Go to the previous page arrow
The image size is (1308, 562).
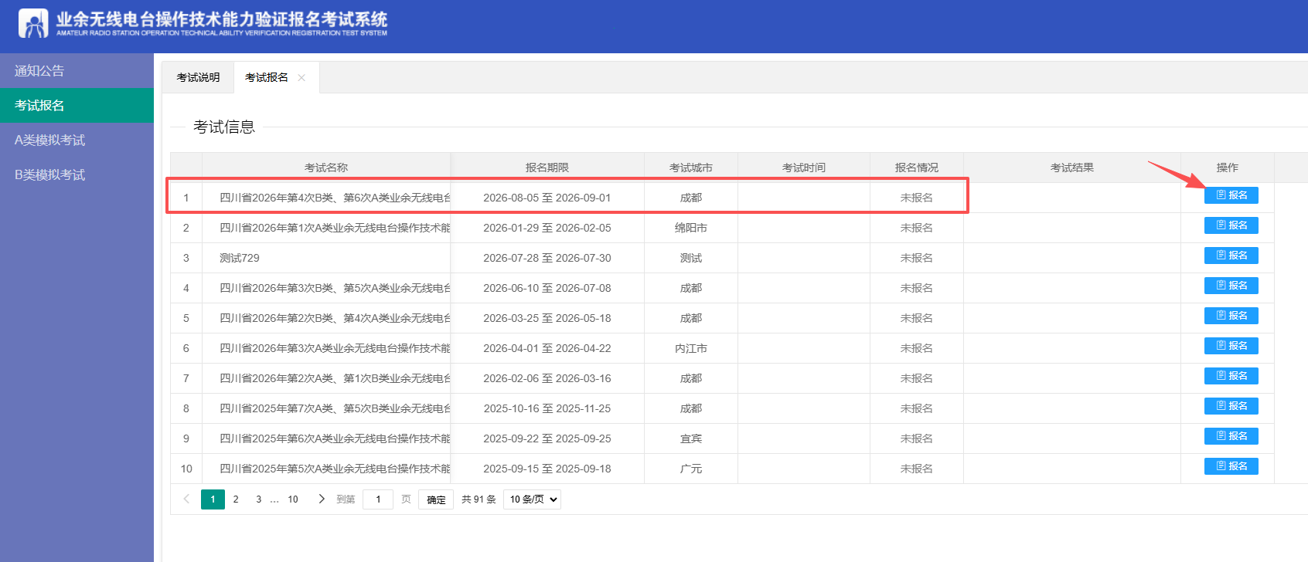(186, 499)
